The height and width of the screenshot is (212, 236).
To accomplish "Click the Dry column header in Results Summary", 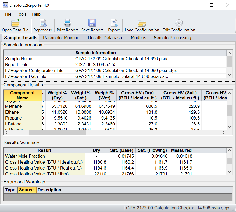I will pyautogui.click(x=96, y=150).
